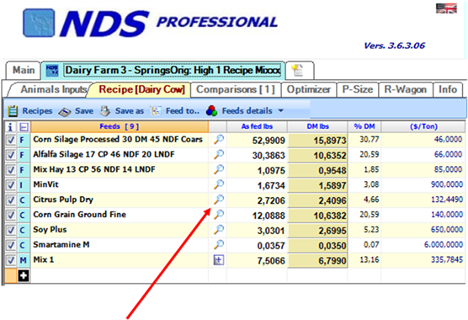Open the R-Wagon tab
The image size is (468, 320).
point(405,89)
